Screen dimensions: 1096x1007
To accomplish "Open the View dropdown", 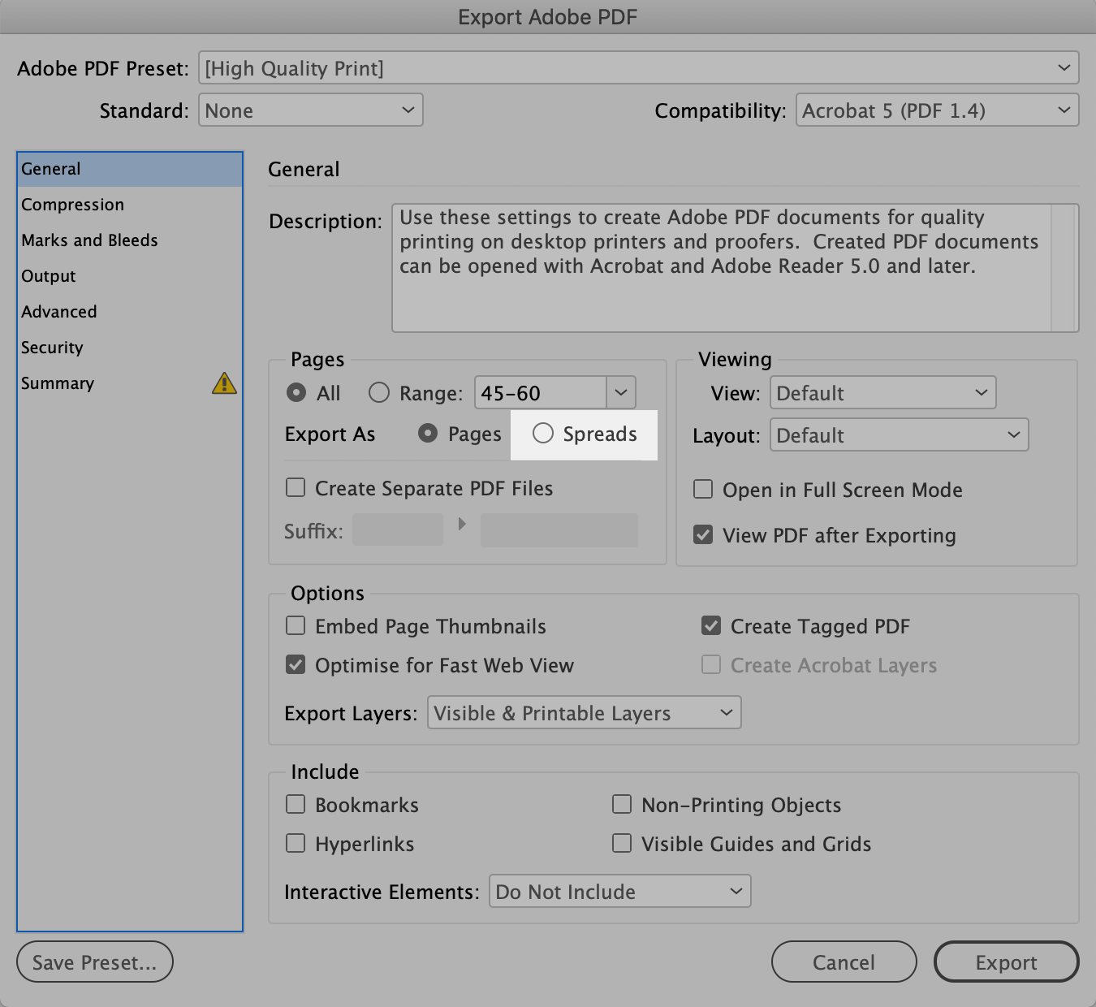I will coord(883,393).
